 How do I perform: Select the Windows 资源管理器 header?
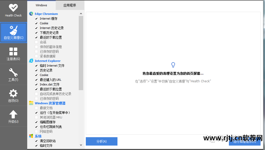[50, 103]
